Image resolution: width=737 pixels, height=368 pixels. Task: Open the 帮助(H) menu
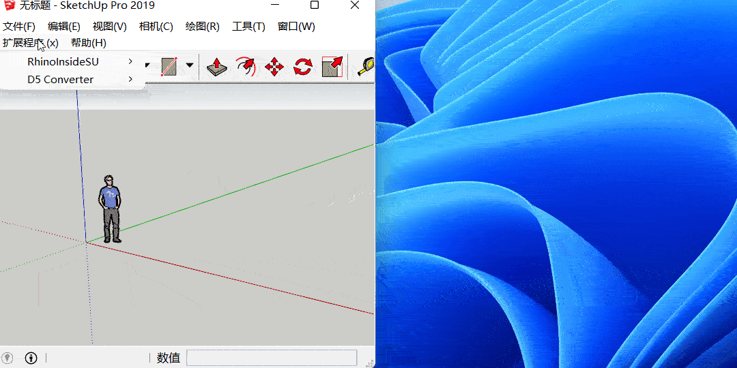click(x=88, y=43)
